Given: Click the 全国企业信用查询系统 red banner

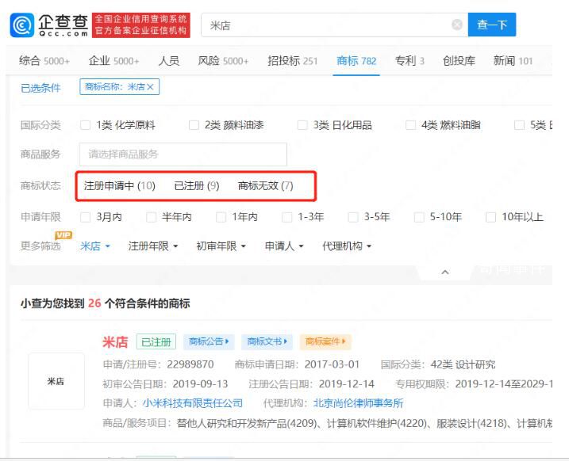Looking at the screenshot, I should point(141,25).
